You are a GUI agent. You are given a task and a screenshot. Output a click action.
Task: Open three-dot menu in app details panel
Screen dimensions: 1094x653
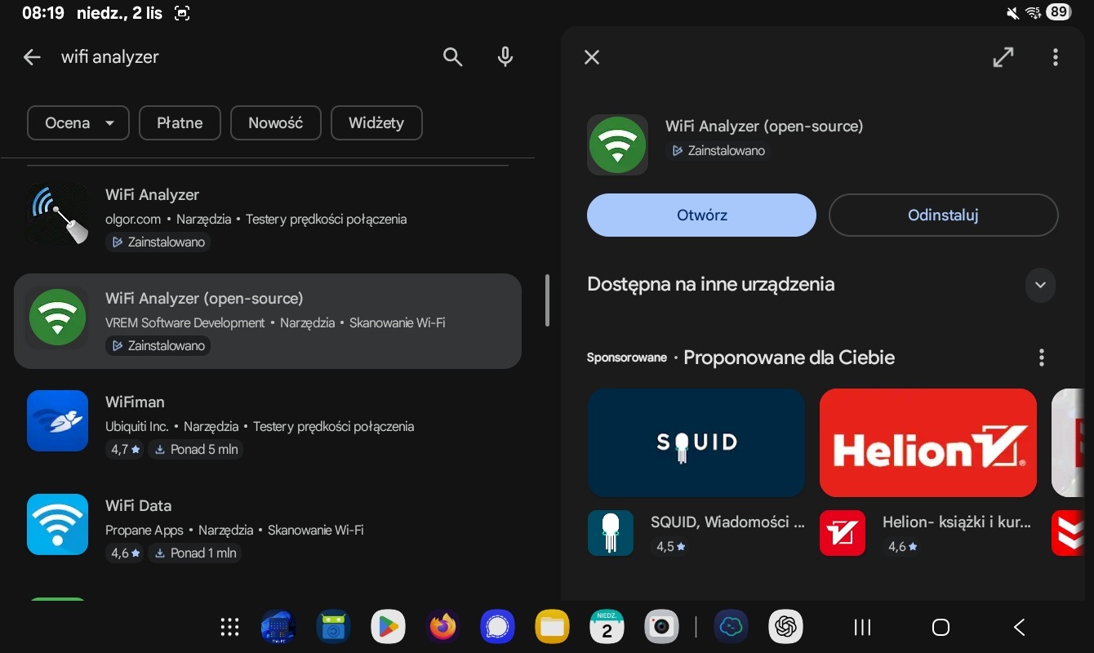(1055, 57)
